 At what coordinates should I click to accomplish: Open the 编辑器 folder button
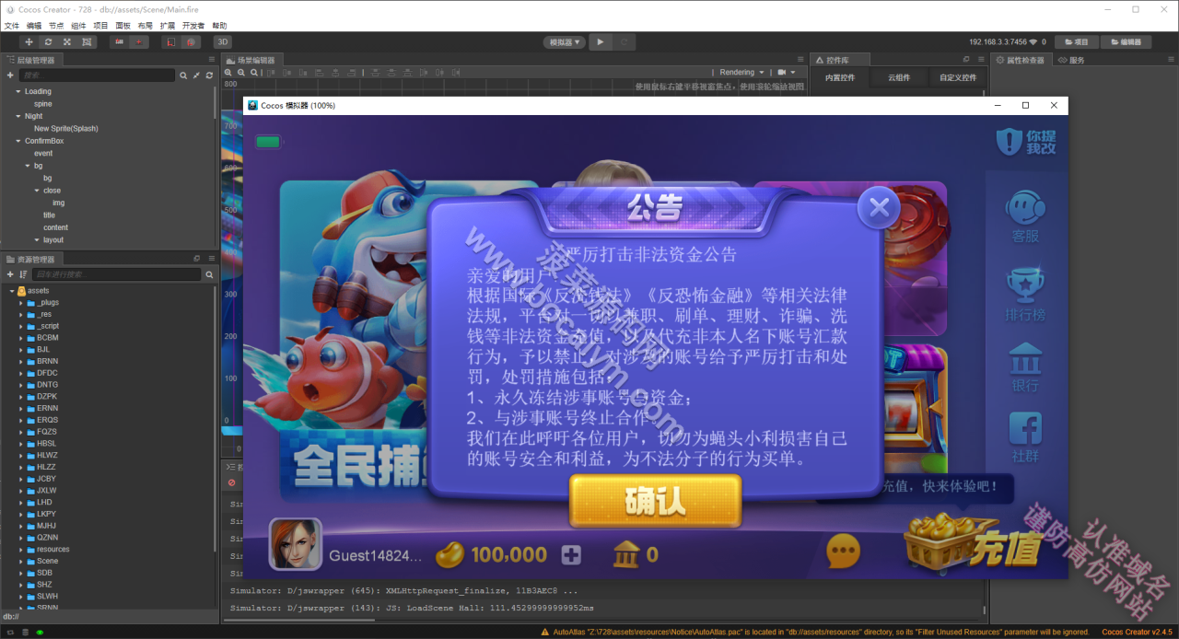[x=1126, y=41]
